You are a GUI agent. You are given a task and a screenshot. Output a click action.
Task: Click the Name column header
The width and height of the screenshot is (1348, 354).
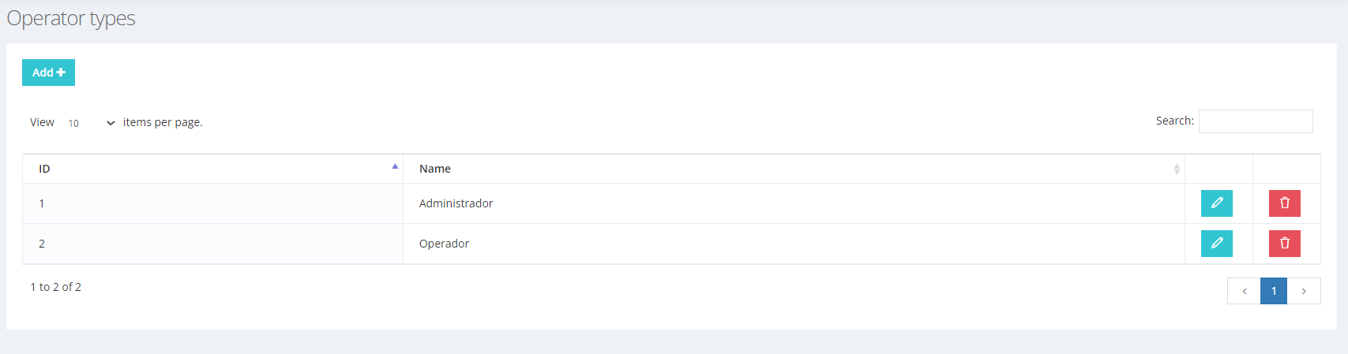coord(794,169)
